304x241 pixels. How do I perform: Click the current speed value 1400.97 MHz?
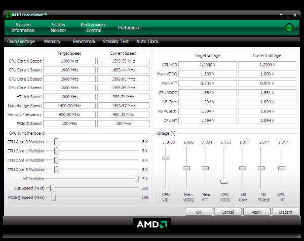123,106
